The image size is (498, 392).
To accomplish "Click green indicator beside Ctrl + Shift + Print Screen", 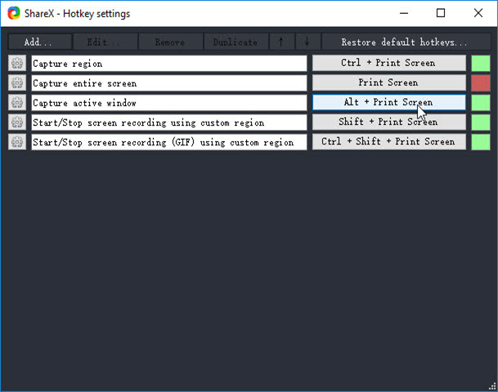I will point(481,142).
